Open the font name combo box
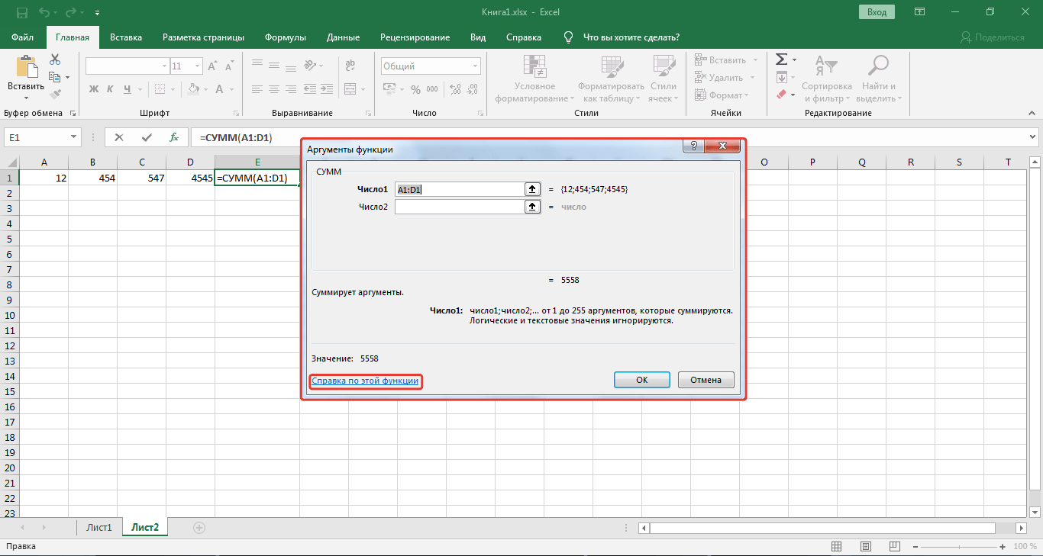1043x556 pixels. pyautogui.click(x=127, y=66)
